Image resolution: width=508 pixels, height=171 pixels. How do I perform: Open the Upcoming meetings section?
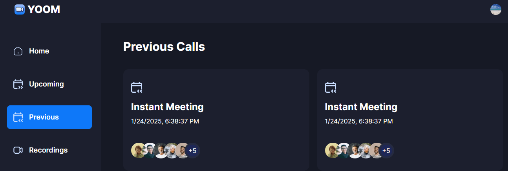point(46,84)
